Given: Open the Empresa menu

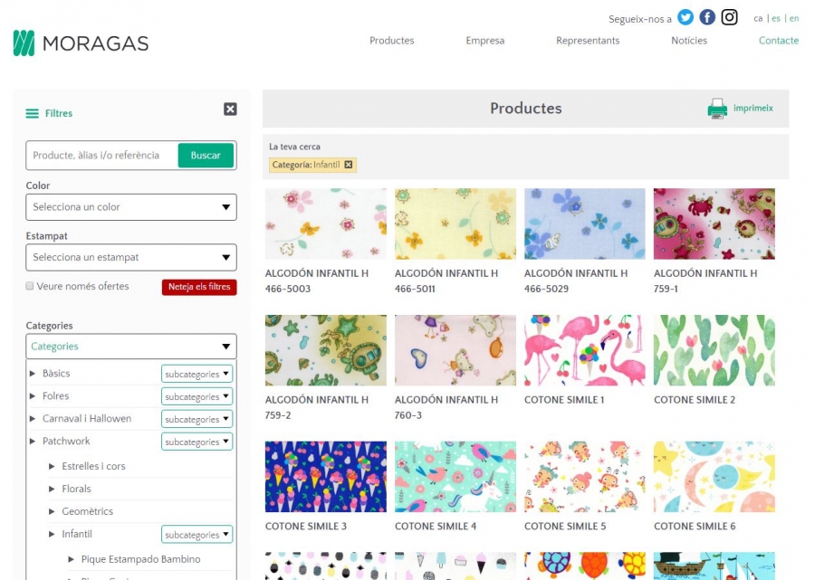Looking at the screenshot, I should 485,41.
